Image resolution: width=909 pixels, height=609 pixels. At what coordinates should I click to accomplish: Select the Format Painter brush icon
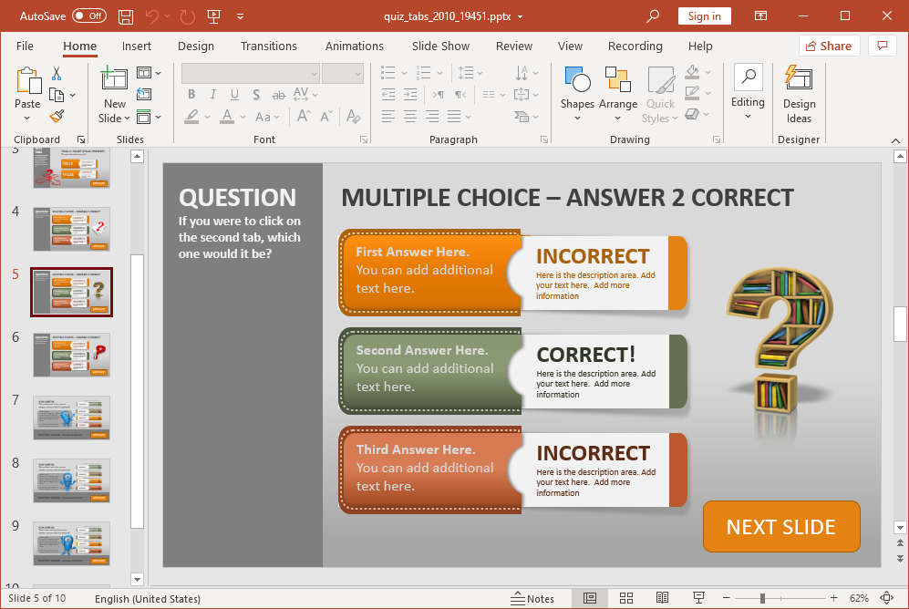click(x=57, y=116)
